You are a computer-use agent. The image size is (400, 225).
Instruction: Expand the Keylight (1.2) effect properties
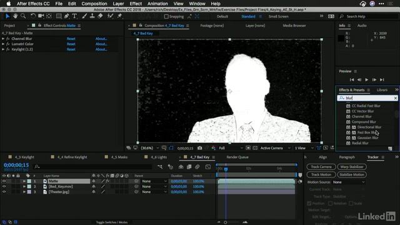(x=3, y=49)
